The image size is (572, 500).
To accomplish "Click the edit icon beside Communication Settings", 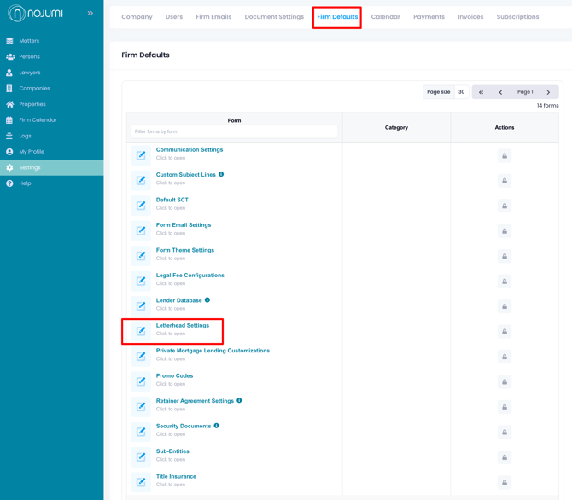I will click(x=141, y=155).
